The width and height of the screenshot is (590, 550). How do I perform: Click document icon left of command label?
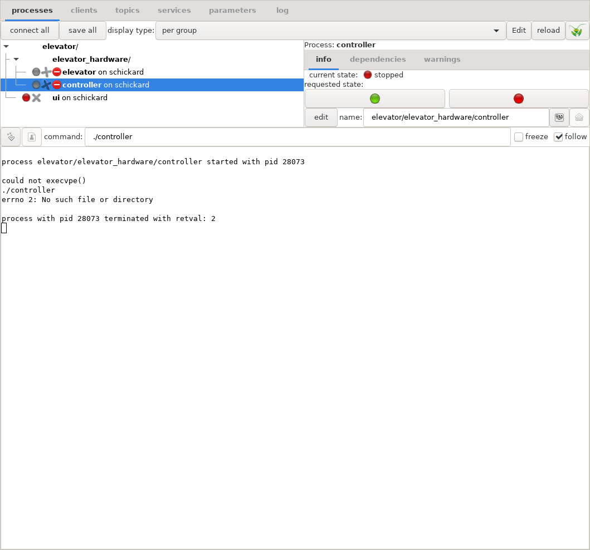click(32, 137)
